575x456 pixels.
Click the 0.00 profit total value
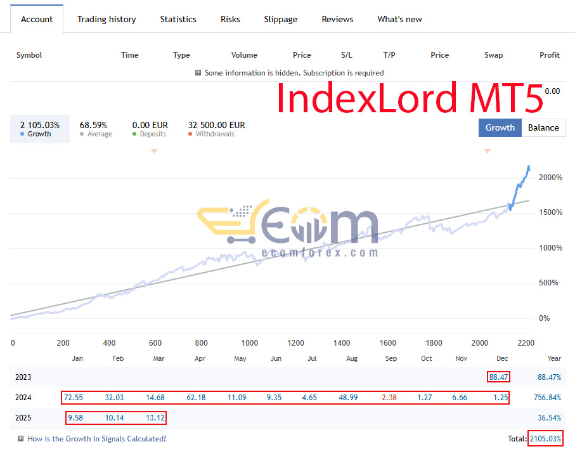point(552,91)
